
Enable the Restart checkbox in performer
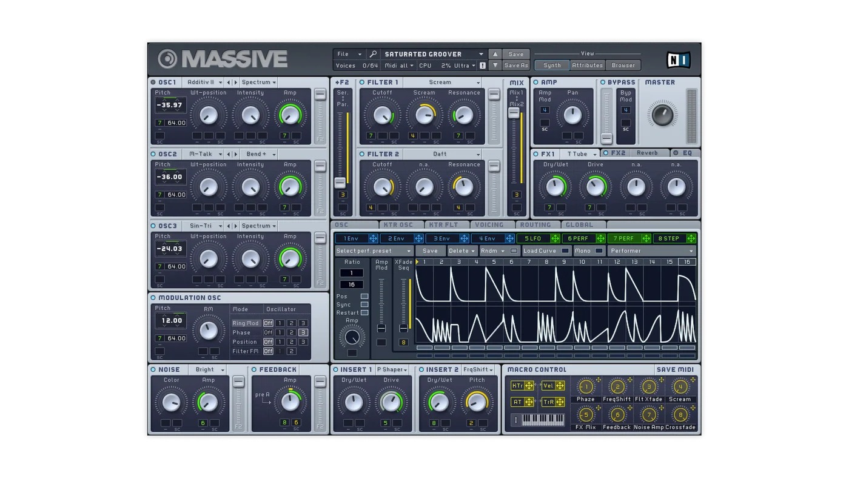tap(364, 312)
